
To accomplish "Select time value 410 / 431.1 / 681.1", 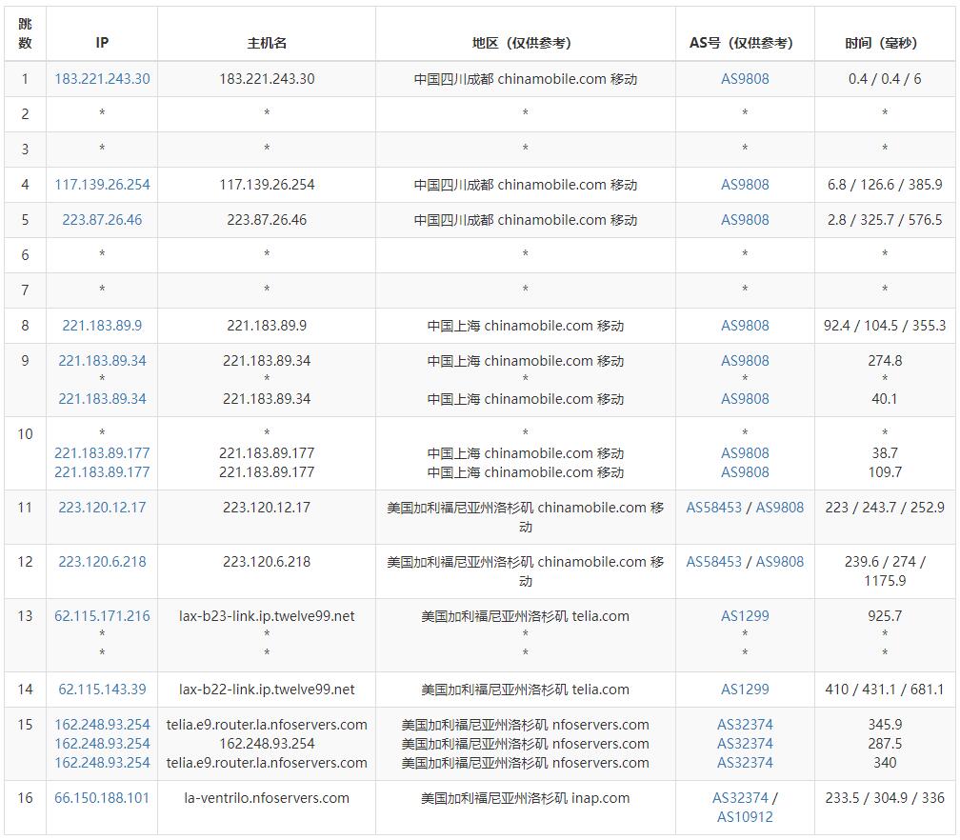I will click(x=885, y=690).
